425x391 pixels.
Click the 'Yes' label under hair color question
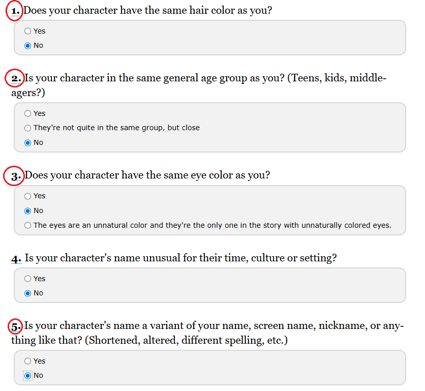tap(40, 31)
